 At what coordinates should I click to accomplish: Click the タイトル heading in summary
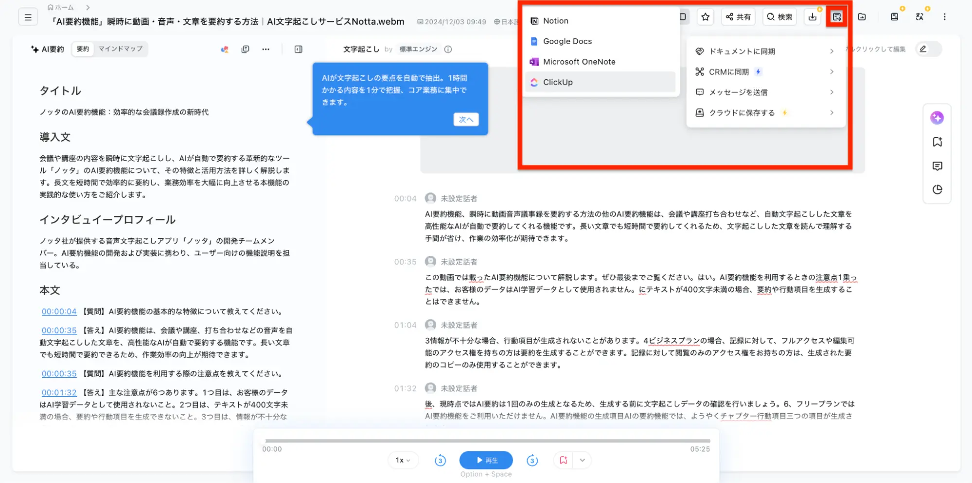coord(60,91)
